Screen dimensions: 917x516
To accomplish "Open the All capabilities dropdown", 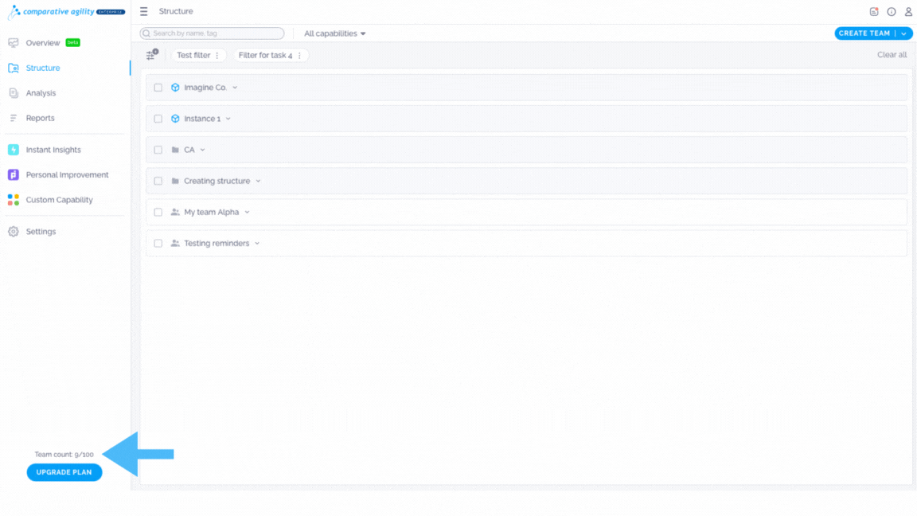I will tap(334, 33).
